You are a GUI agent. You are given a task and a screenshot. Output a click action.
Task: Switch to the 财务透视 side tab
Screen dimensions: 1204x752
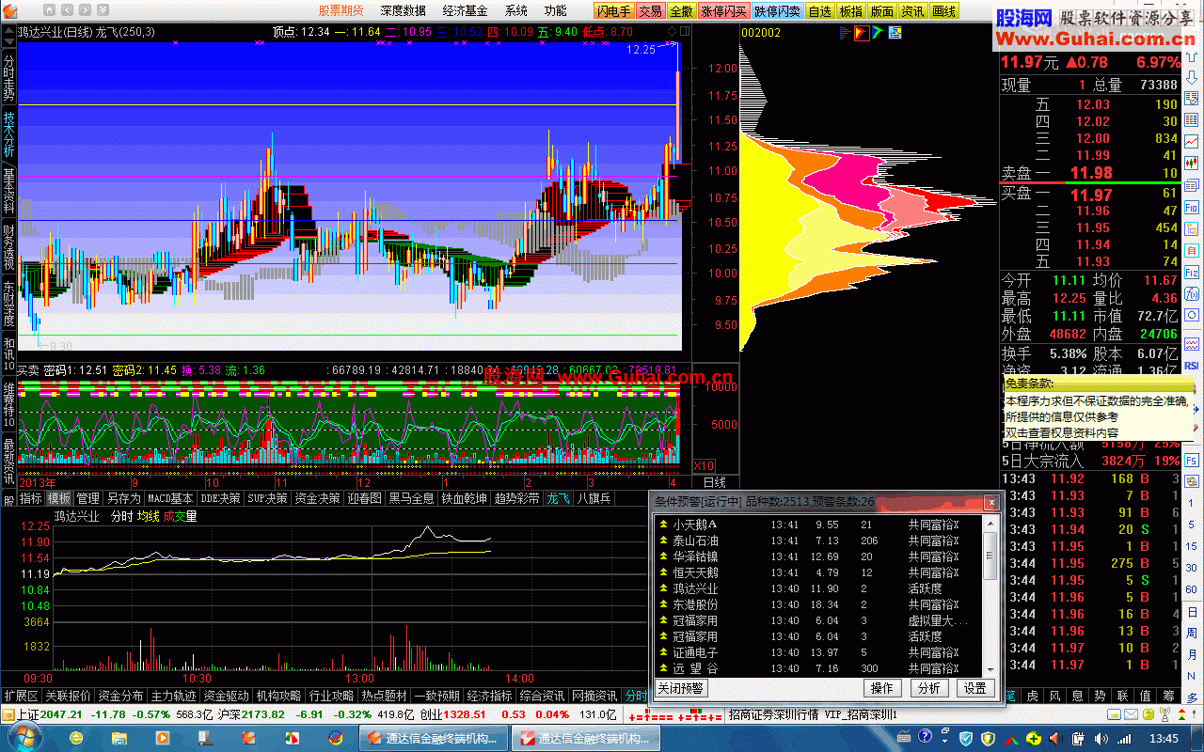pos(8,248)
